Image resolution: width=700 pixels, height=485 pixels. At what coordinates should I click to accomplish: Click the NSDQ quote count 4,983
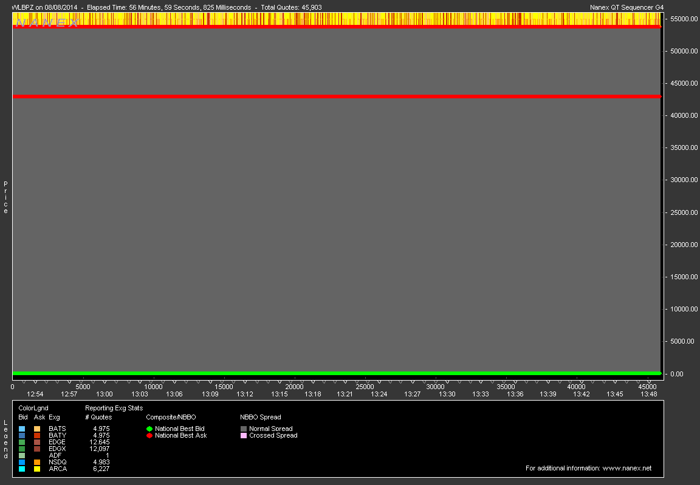pos(101,462)
